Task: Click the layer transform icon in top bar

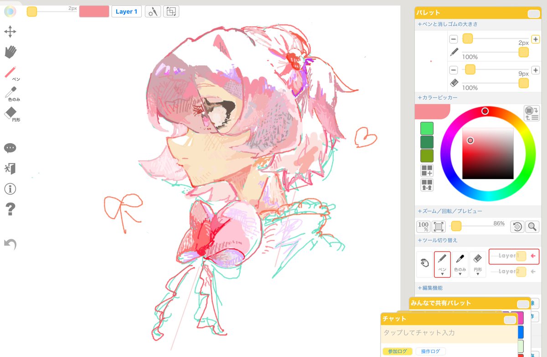Action: (171, 11)
